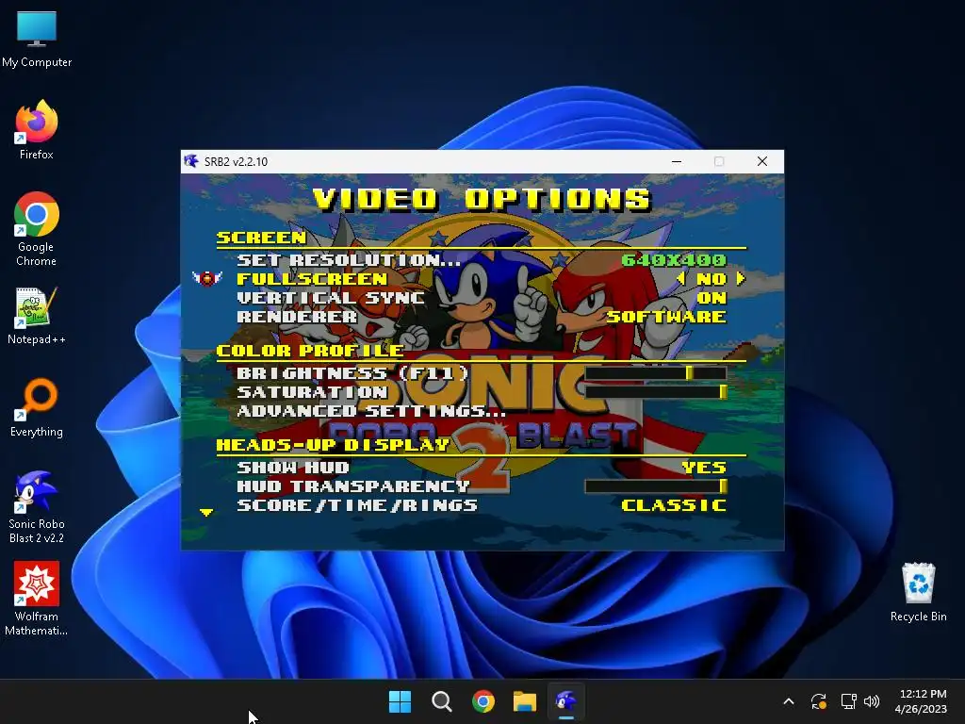Open the volume tray icon

(872, 701)
